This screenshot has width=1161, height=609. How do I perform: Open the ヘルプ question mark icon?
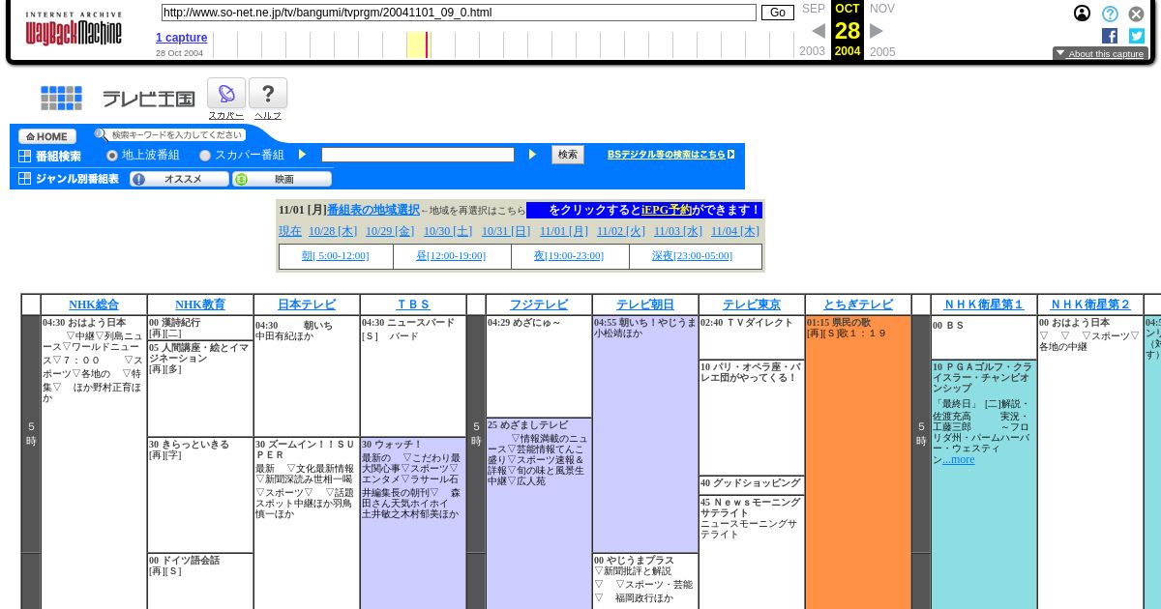tap(268, 94)
